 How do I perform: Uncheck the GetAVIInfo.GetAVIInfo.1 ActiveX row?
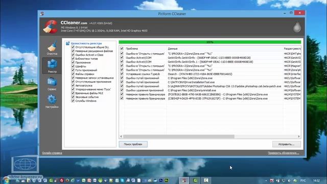(122, 62)
